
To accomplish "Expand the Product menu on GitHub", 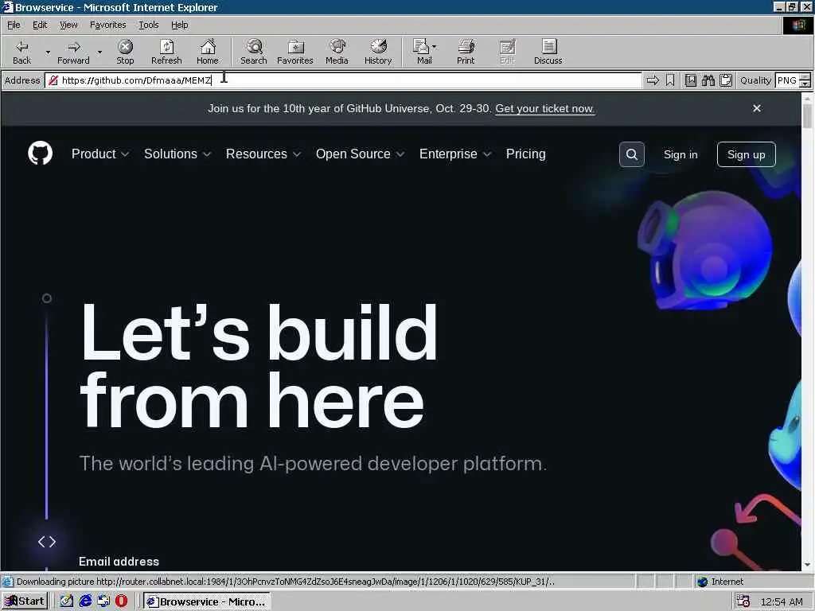I will click(x=99, y=154).
